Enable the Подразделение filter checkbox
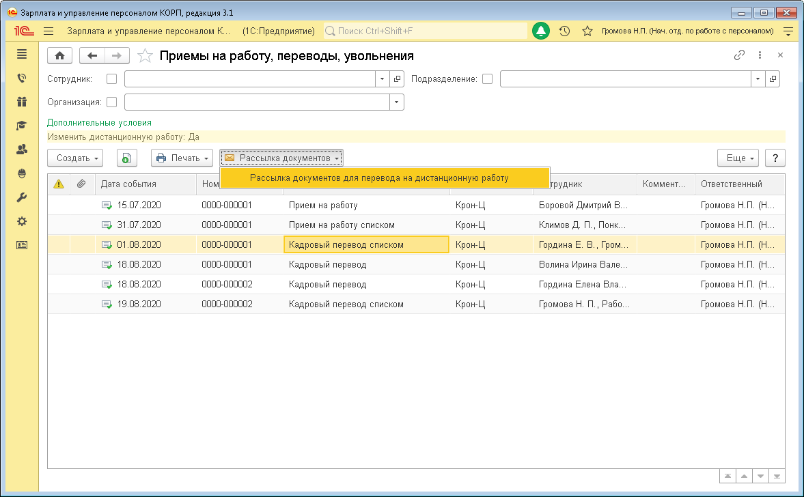Viewport: 804px width, 497px height. 487,79
